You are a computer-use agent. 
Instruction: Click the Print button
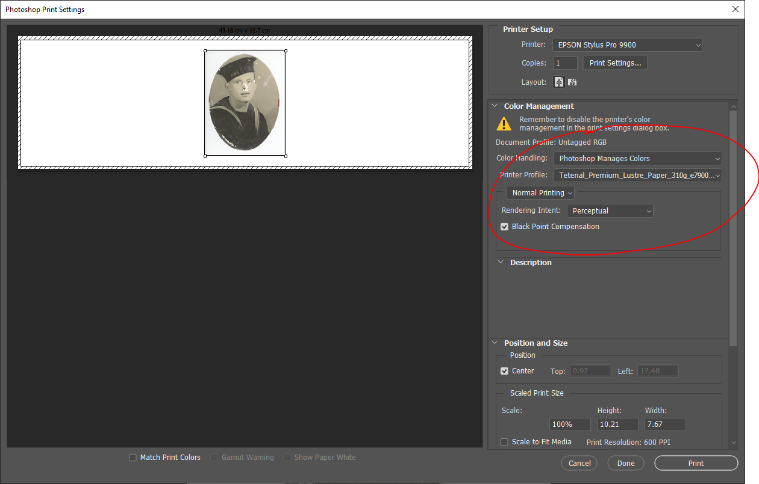click(x=696, y=464)
